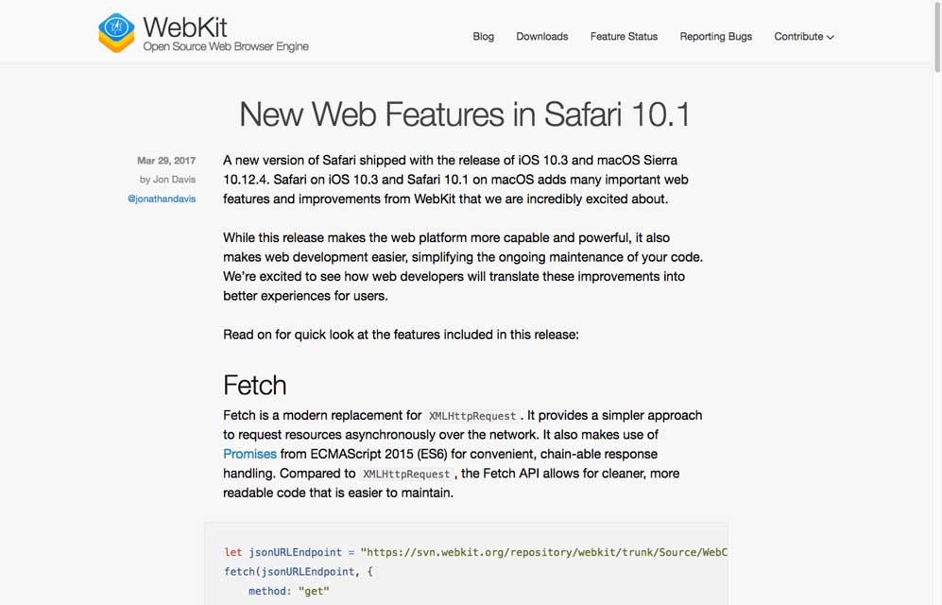This screenshot has height=605, width=942.
Task: Click the first XMLHttpRequest code tag
Action: point(472,416)
